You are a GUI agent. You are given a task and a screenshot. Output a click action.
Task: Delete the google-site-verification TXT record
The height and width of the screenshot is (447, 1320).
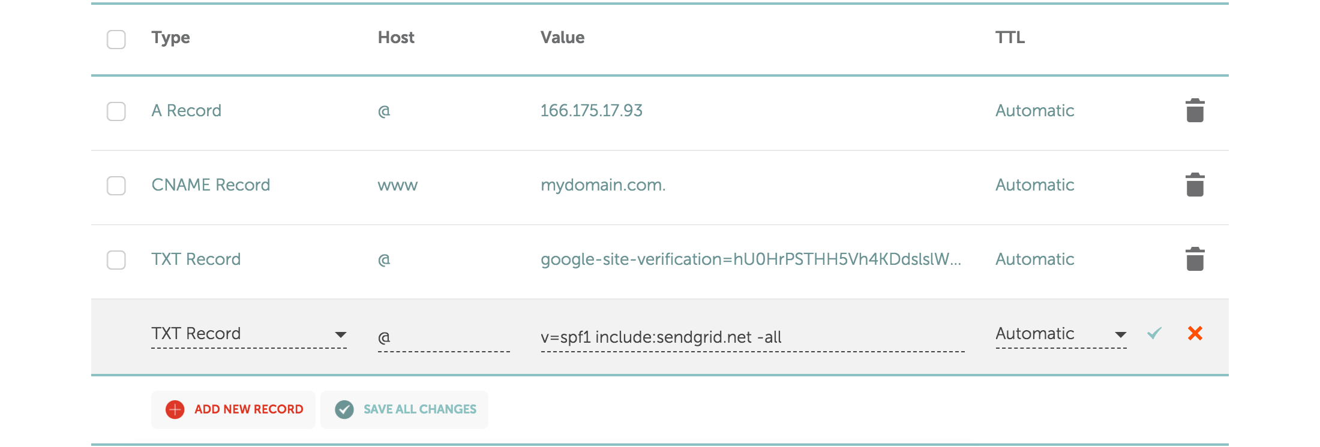click(x=1195, y=259)
